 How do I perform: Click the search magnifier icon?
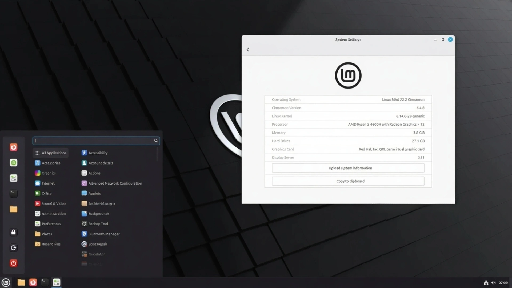pyautogui.click(x=156, y=141)
